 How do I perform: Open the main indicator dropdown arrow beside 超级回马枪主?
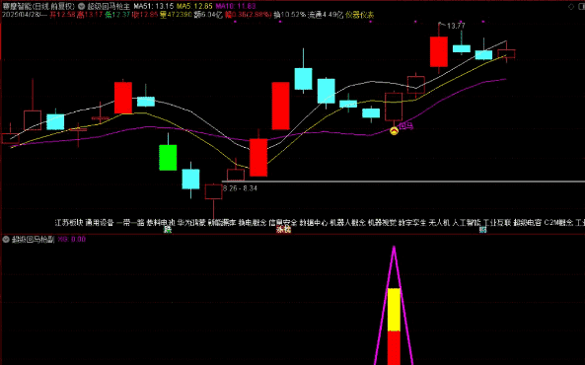81,6
